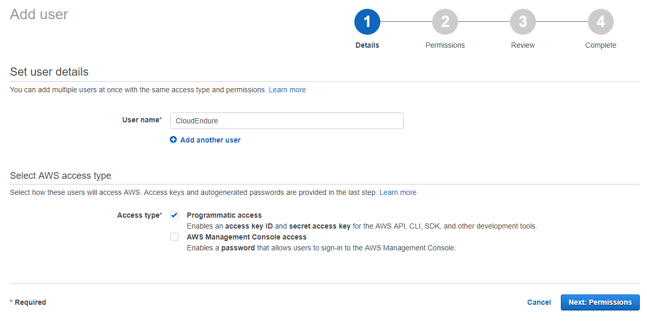Select step 1 Details circle
The width and height of the screenshot is (647, 325).
[367, 22]
